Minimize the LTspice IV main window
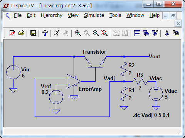Viewport: 185px width, 138px height. [148, 4]
